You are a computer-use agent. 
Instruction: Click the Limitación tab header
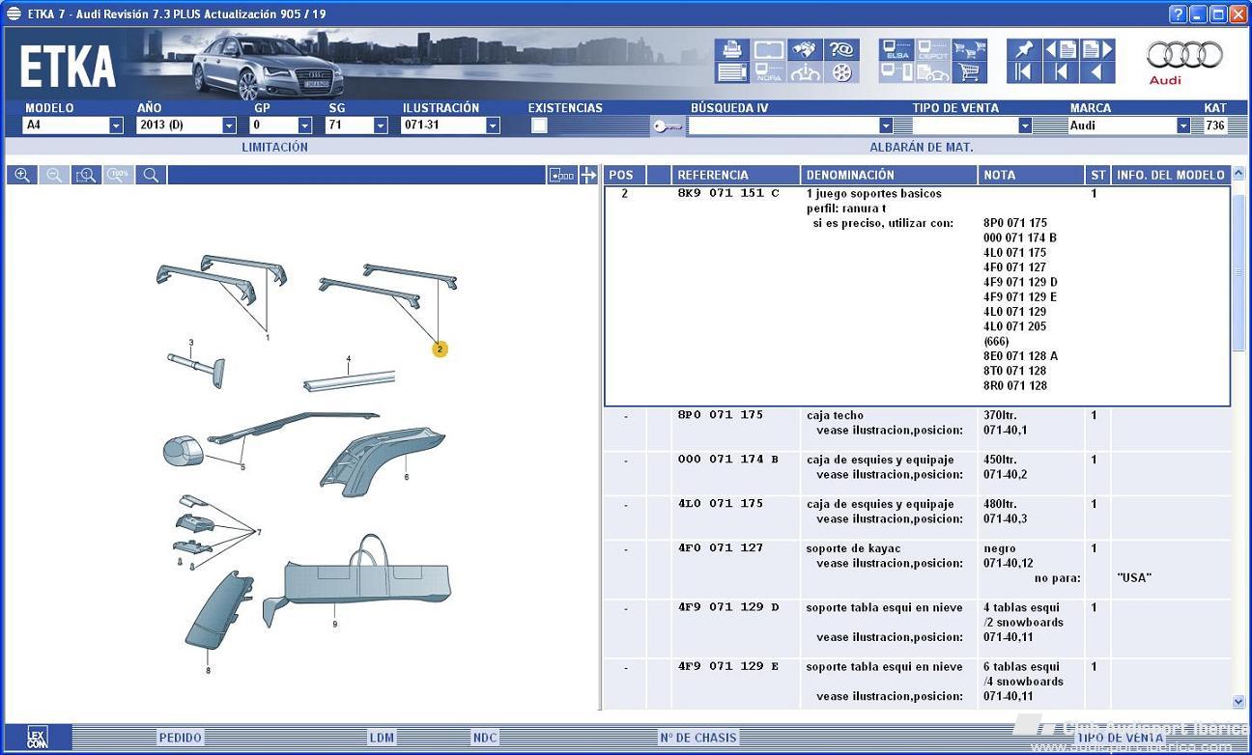click(x=274, y=148)
